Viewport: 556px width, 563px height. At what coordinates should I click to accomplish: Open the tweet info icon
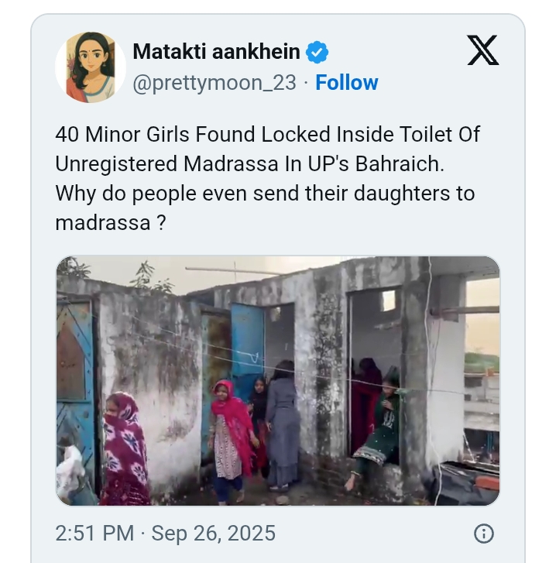pyautogui.click(x=483, y=534)
